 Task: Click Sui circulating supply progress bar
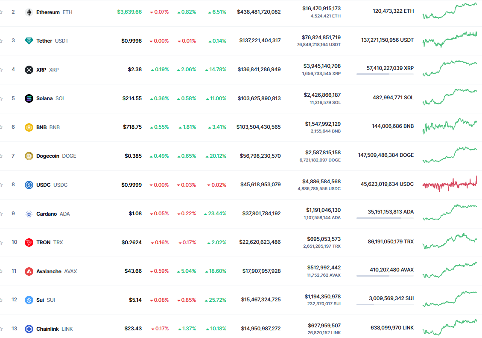[x=385, y=304]
